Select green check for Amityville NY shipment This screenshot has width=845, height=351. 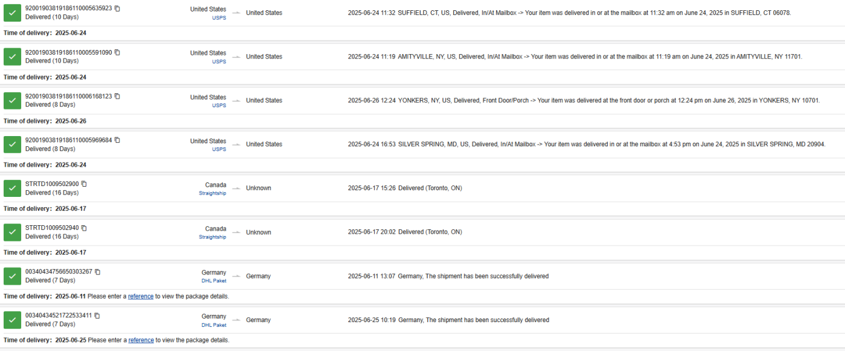[x=13, y=57]
